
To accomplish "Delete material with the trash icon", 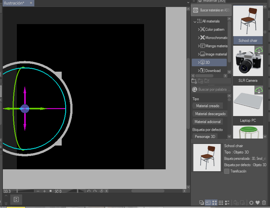I will (x=264, y=203).
